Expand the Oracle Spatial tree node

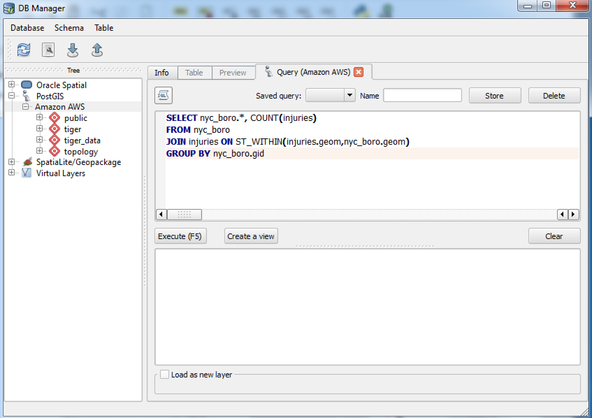12,84
